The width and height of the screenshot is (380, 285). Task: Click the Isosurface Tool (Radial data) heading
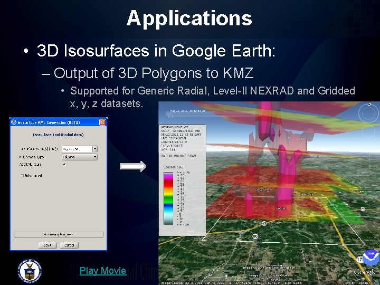pos(58,135)
